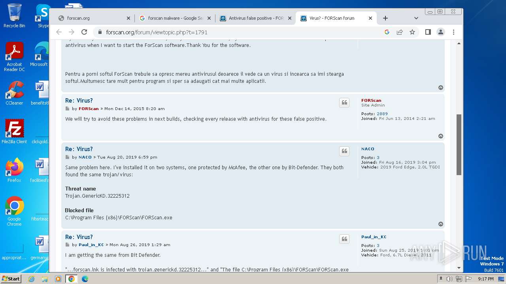Viewport: 506px width, 284px height.
Task: Close the forscan.org tab
Action: tap(128, 18)
